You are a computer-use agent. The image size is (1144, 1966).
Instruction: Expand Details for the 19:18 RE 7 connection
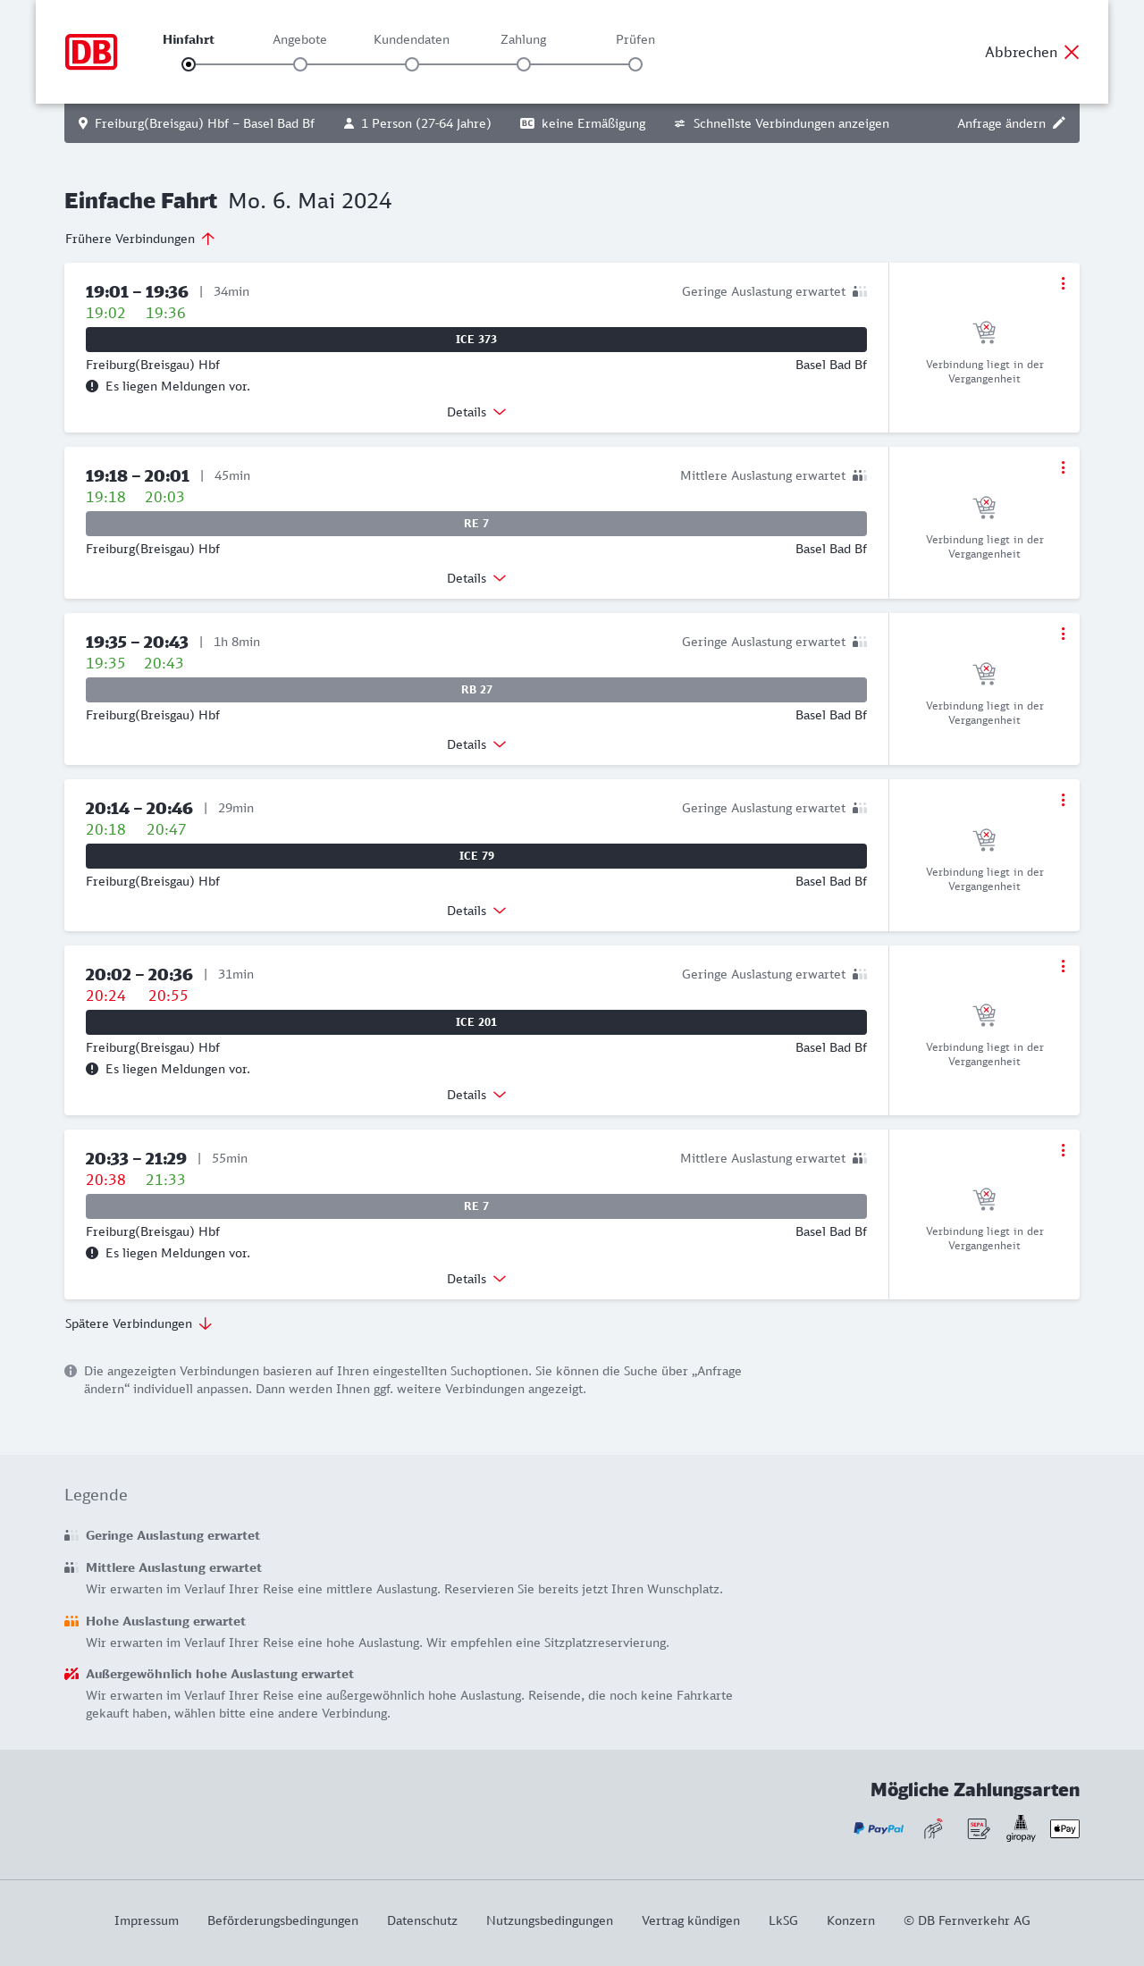click(476, 578)
